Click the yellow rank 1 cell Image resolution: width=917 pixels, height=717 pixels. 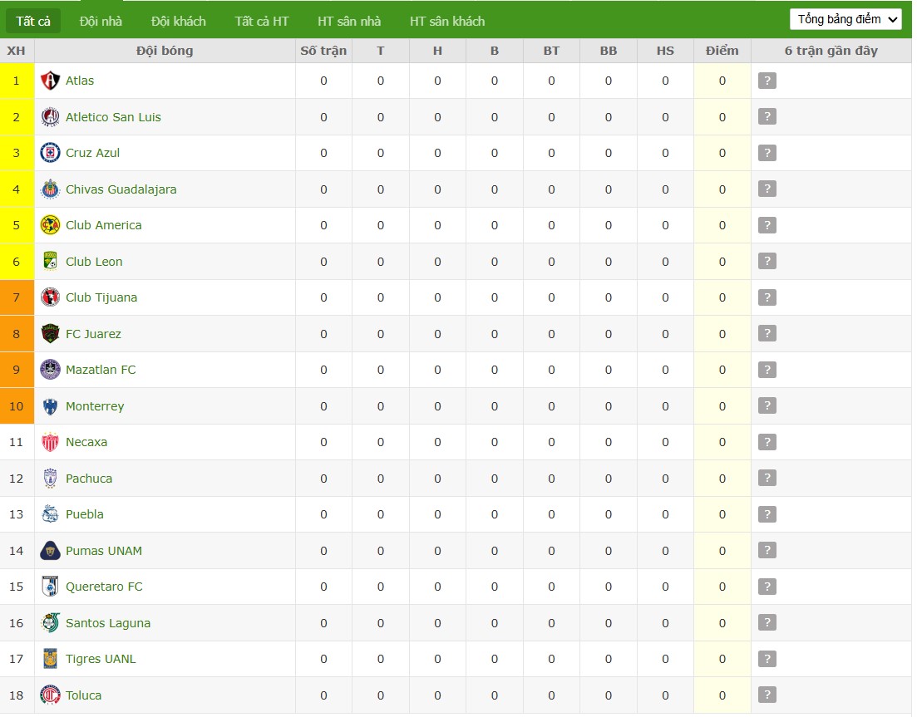[17, 81]
